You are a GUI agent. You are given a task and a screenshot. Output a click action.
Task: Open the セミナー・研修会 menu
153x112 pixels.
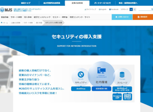tap(60, 17)
